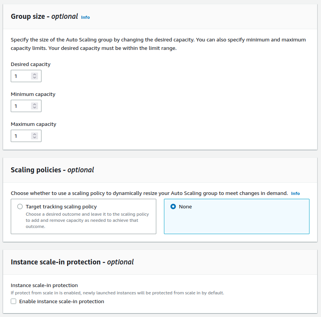Click the Minimum capacity increment arrow

point(35,104)
